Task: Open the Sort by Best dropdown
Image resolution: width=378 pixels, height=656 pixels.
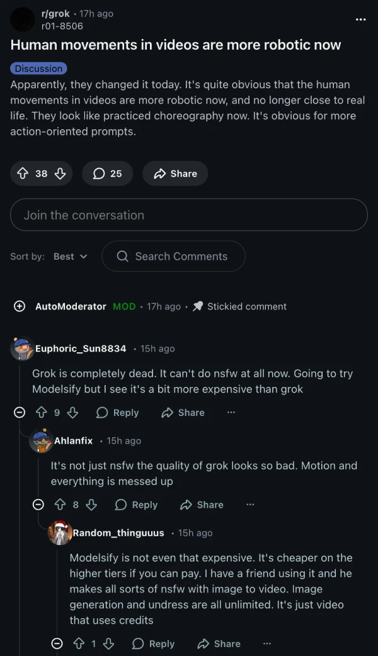Action: pos(70,256)
